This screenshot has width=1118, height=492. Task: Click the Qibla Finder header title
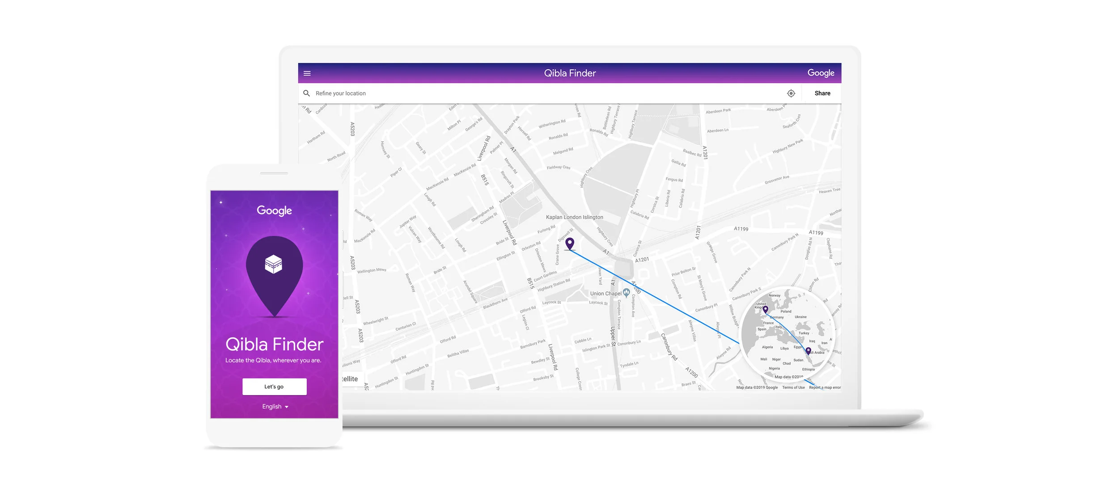(x=570, y=73)
